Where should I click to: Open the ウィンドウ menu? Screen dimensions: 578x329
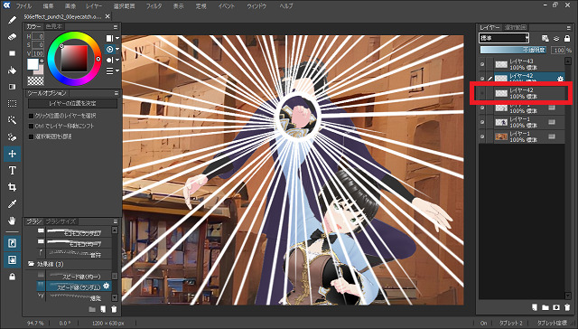256,6
